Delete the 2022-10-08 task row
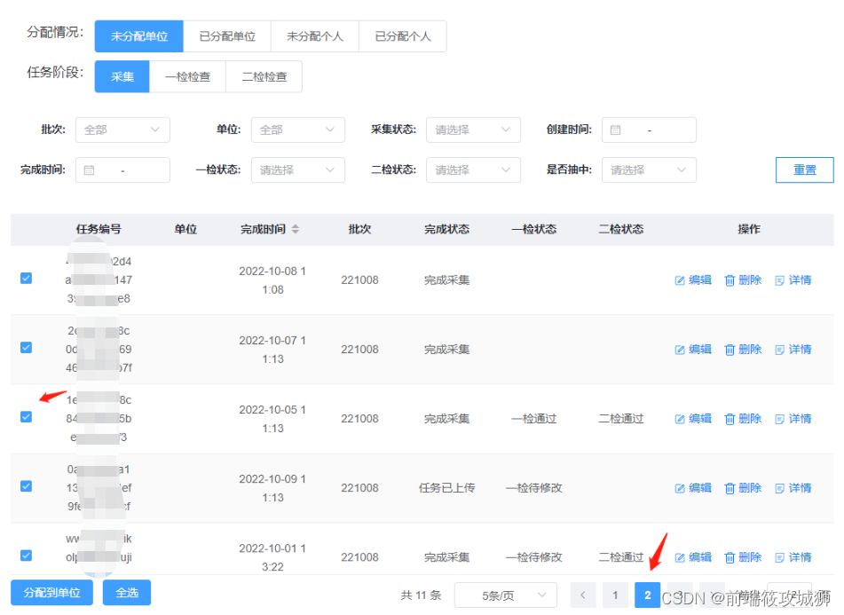The image size is (844, 615). (743, 280)
